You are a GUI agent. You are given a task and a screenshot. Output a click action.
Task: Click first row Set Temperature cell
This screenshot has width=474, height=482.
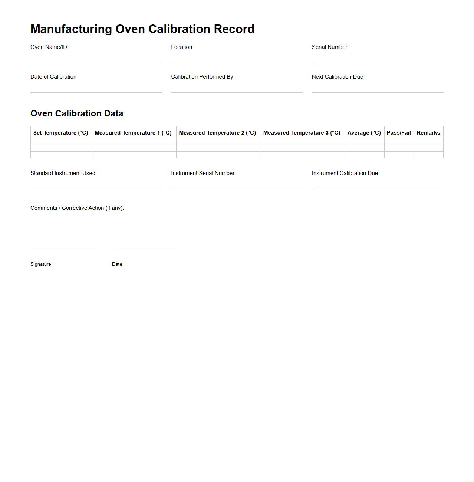pyautogui.click(x=61, y=142)
